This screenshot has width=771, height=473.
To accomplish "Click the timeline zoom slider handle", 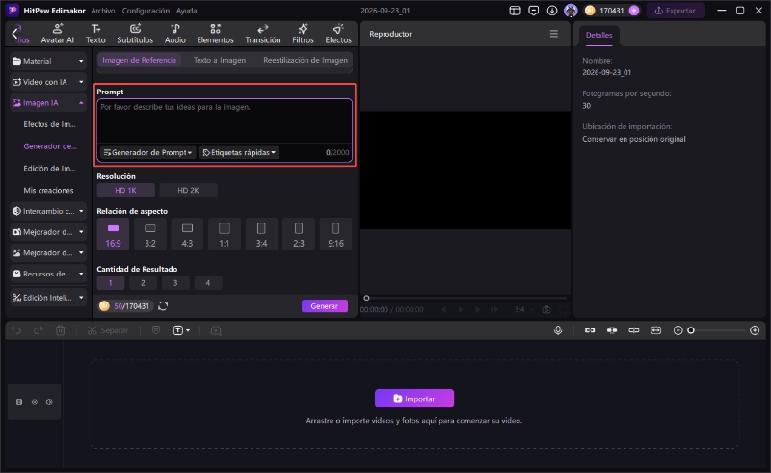I will [x=691, y=330].
